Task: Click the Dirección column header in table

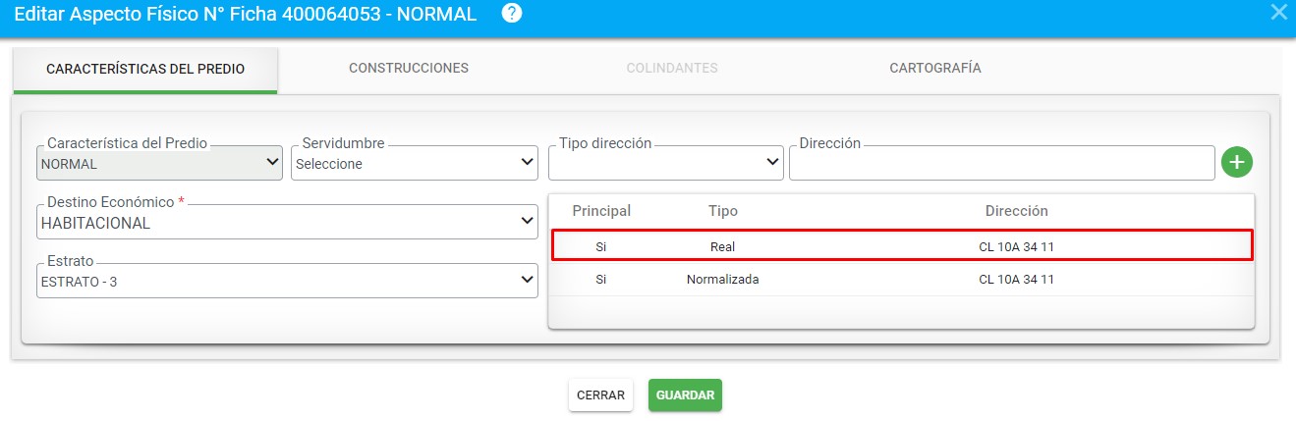Action: pyautogui.click(x=1016, y=211)
